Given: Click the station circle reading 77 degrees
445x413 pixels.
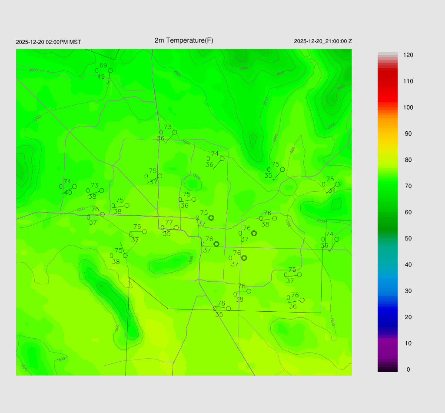Looking at the screenshot, I should 176,227.
